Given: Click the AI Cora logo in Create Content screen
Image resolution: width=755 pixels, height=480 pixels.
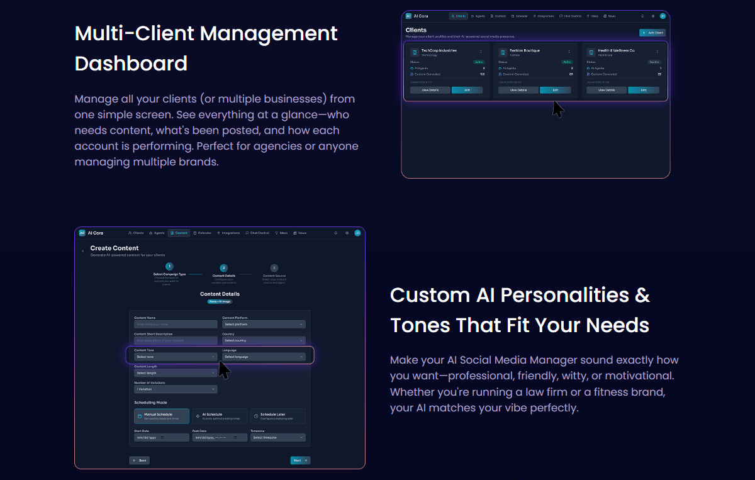Looking at the screenshot, I should tap(82, 233).
